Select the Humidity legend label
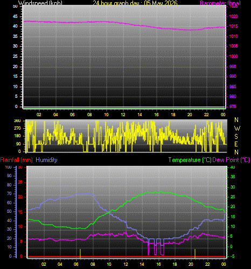Image resolution: width=251 pixels, height=269 pixels. click(x=46, y=160)
